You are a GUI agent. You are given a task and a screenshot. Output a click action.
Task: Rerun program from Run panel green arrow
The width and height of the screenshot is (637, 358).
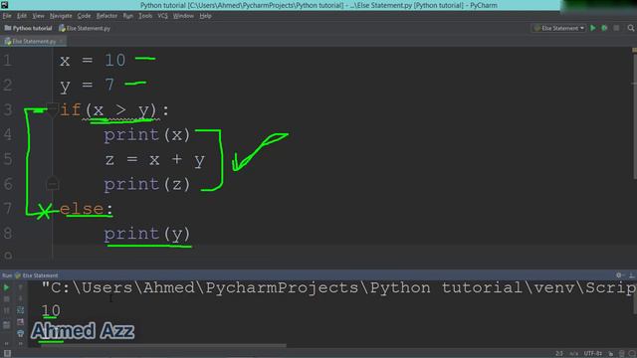coord(7,287)
